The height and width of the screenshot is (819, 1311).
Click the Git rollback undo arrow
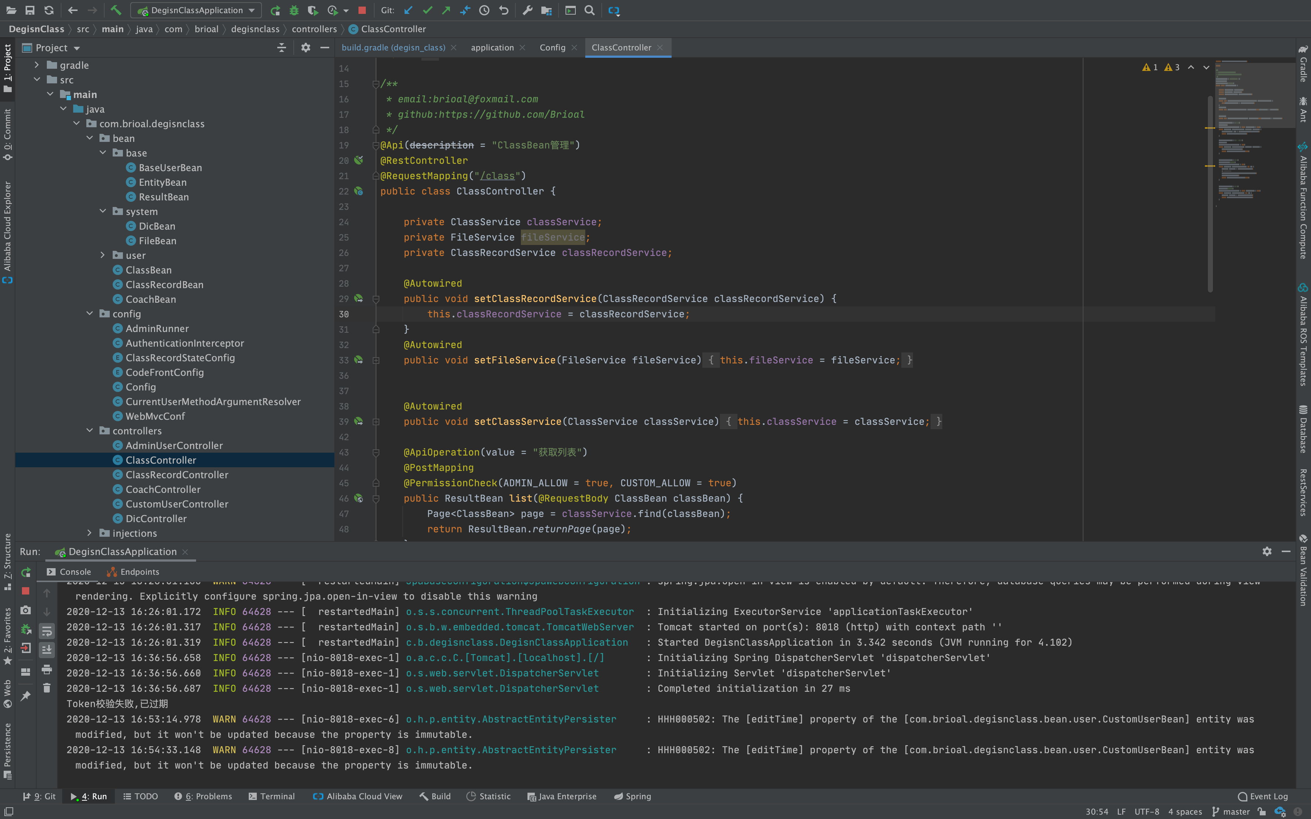pyautogui.click(x=504, y=10)
